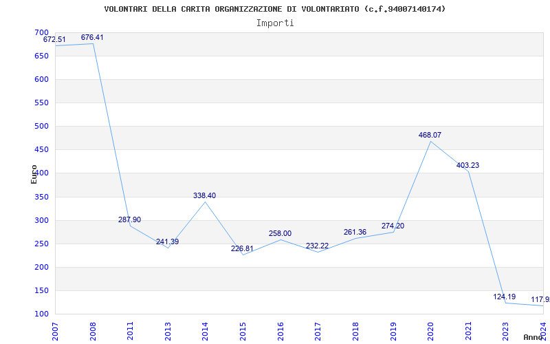Click y-axis tick 300
This screenshot has height=344, width=550.
click(x=41, y=220)
